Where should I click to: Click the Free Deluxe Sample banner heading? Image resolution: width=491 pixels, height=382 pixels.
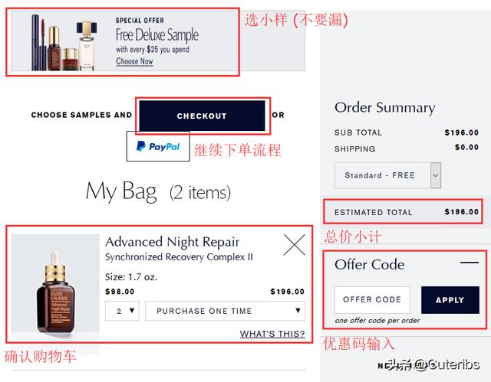(x=157, y=34)
